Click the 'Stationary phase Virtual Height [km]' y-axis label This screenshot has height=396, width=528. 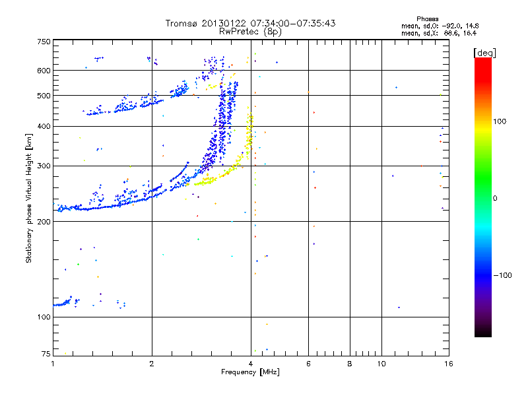[x=29, y=198]
